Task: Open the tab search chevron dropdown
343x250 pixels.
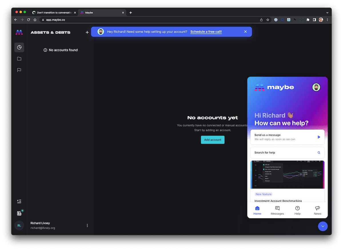Action: 327,13
